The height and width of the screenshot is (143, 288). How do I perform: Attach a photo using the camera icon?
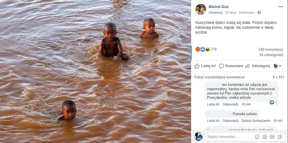(x=265, y=137)
